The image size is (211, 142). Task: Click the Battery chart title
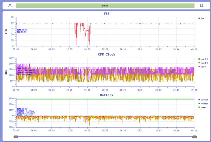pos(106,95)
